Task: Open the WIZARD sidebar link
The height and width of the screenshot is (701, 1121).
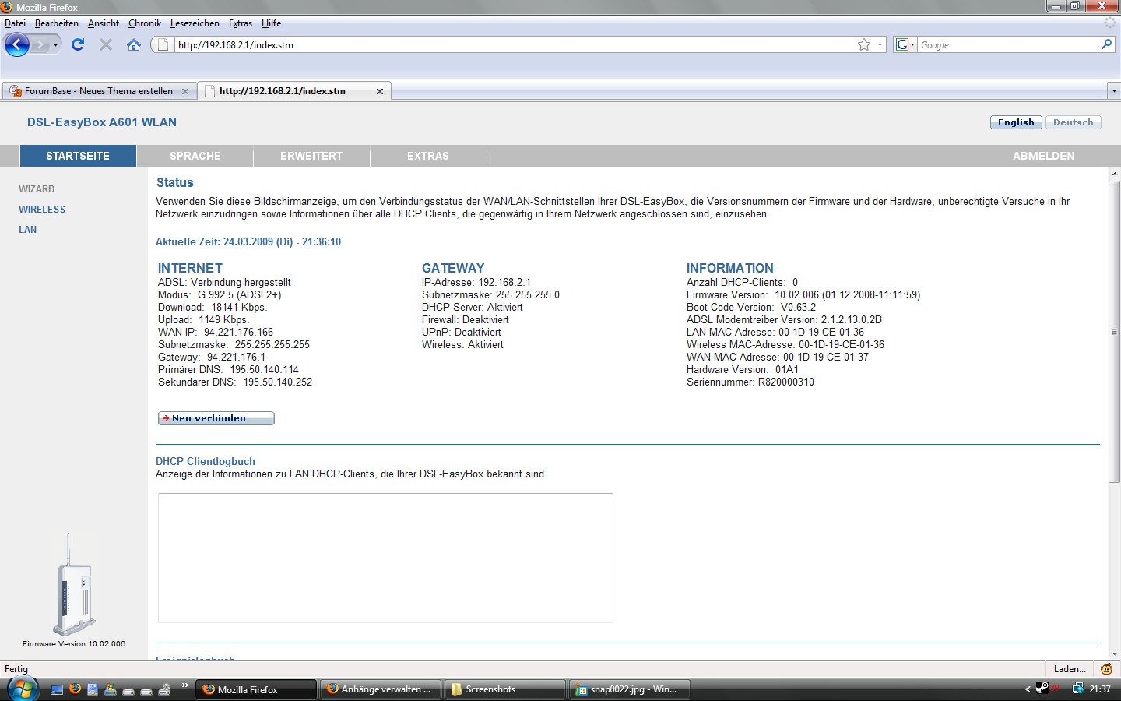Action: click(x=37, y=189)
